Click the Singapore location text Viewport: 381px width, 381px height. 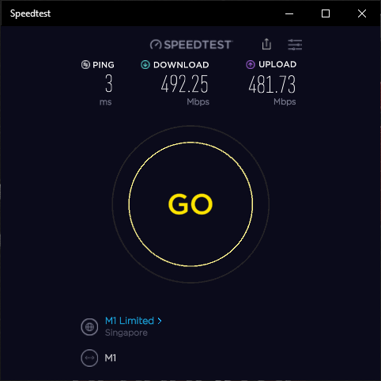coord(126,333)
